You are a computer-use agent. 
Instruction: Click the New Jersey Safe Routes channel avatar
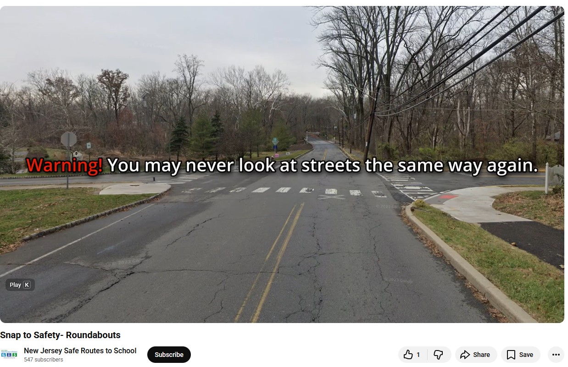tap(9, 355)
